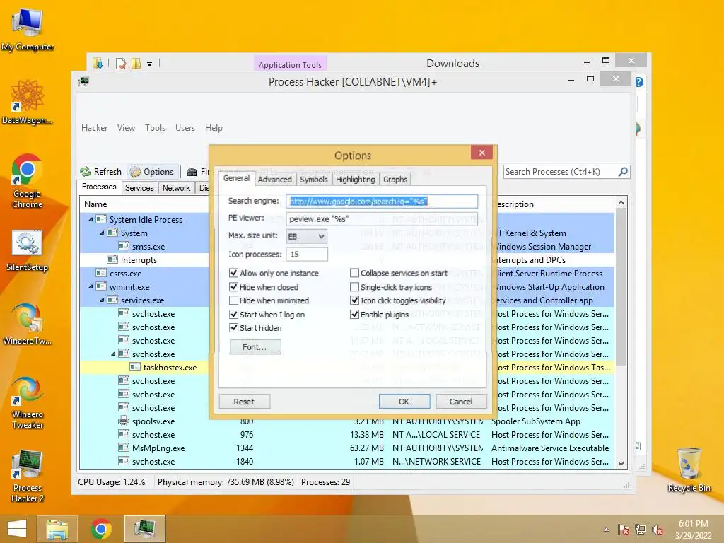This screenshot has height=543, width=724.
Task: Click the Refresh toolbar icon
Action: [x=86, y=172]
